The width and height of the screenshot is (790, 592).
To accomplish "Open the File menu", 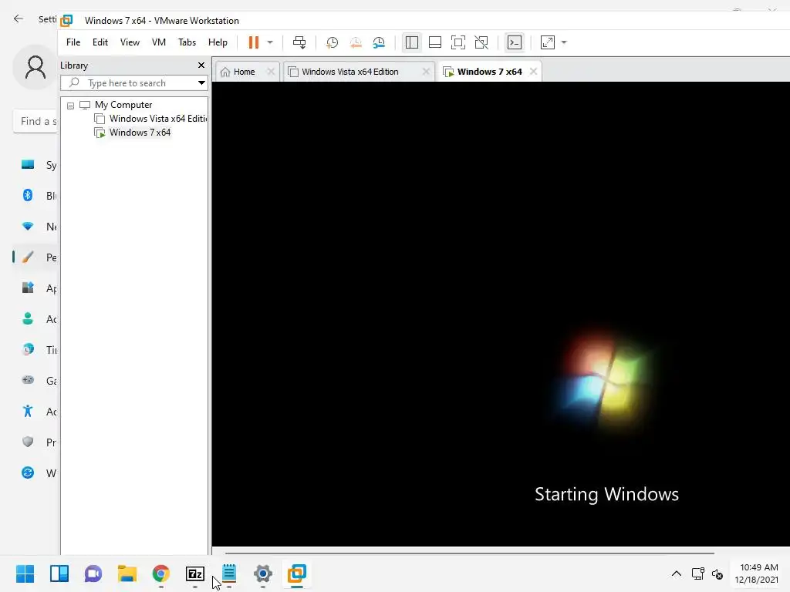I will coord(73,42).
